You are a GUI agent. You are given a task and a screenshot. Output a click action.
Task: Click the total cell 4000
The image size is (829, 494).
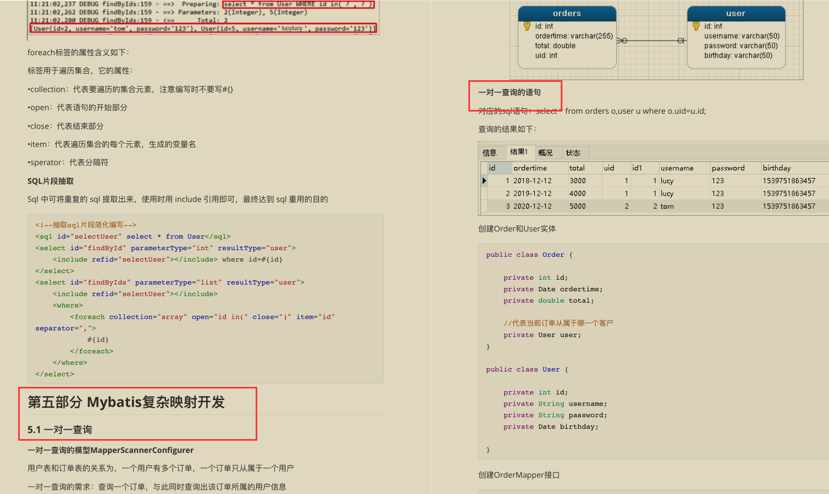click(584, 193)
